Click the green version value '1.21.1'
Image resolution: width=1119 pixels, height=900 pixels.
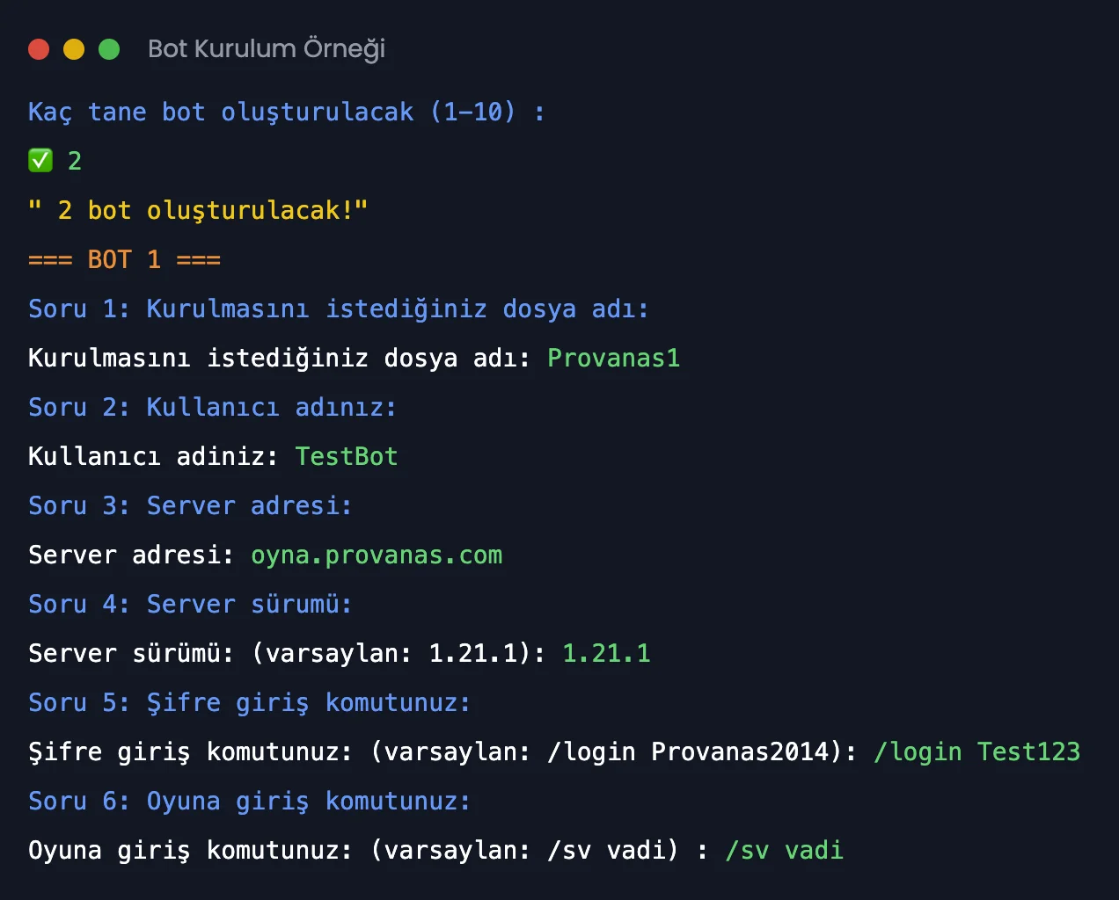pos(606,654)
